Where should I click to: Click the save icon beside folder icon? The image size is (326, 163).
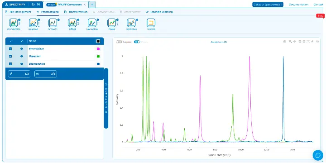(38, 5)
